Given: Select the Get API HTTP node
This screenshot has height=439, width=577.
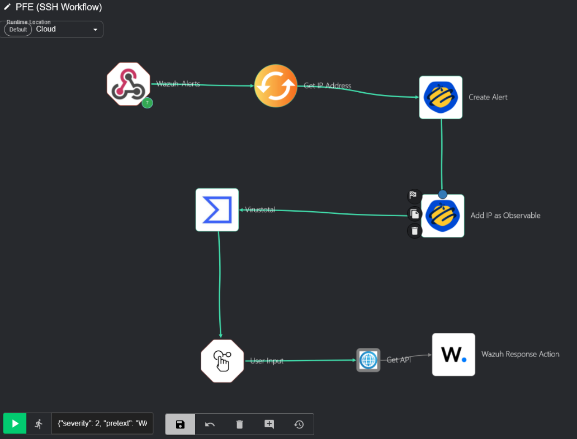Looking at the screenshot, I should pyautogui.click(x=368, y=360).
